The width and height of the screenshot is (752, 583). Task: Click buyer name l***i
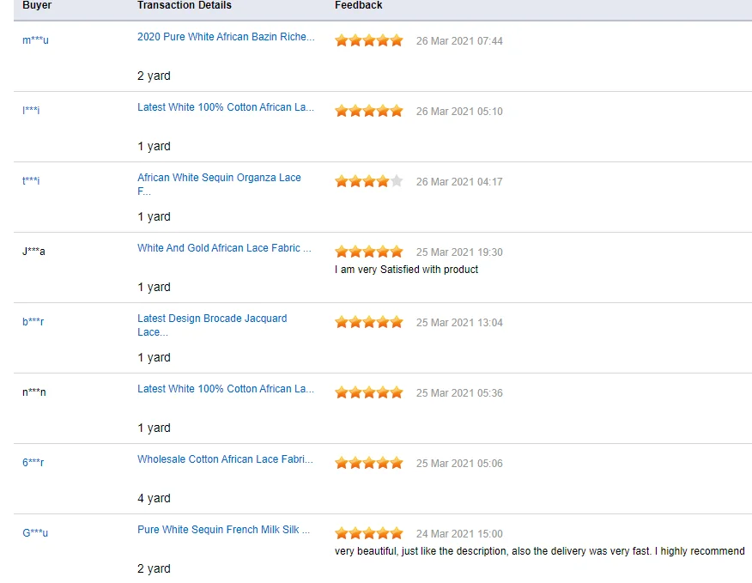click(31, 111)
